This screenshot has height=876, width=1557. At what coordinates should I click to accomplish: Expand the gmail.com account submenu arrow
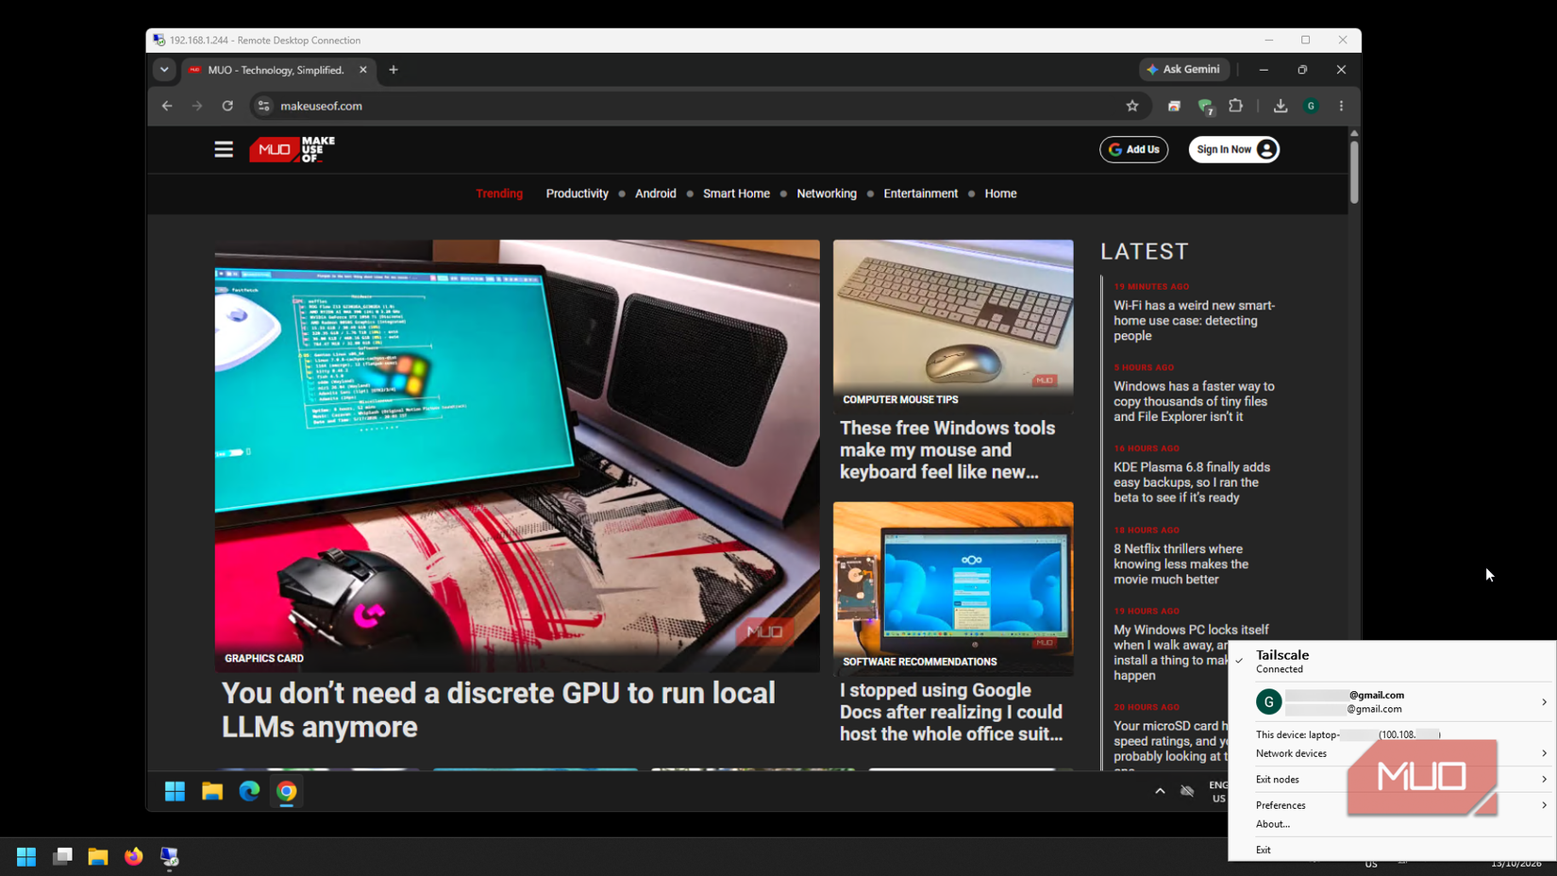pyautogui.click(x=1544, y=702)
